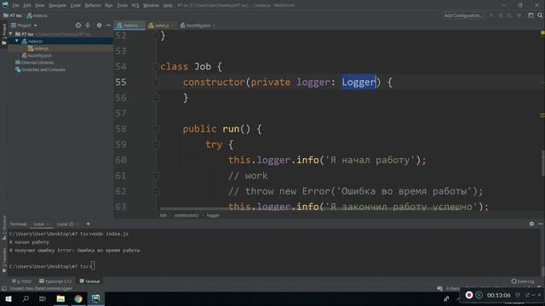Open the TODO tool window tab
The height and width of the screenshot is (306, 545).
pyautogui.click(x=22, y=281)
